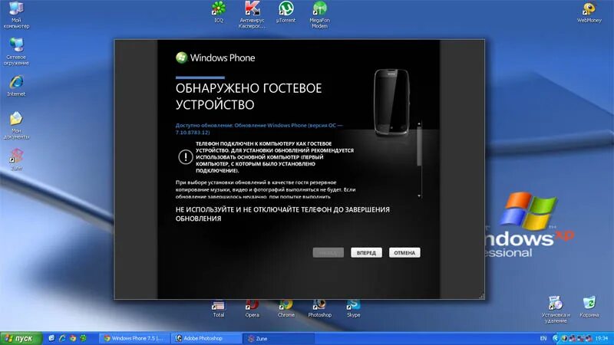Open the available update link for Windows Phone

click(259, 129)
